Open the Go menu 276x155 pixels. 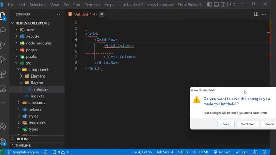coord(66,5)
